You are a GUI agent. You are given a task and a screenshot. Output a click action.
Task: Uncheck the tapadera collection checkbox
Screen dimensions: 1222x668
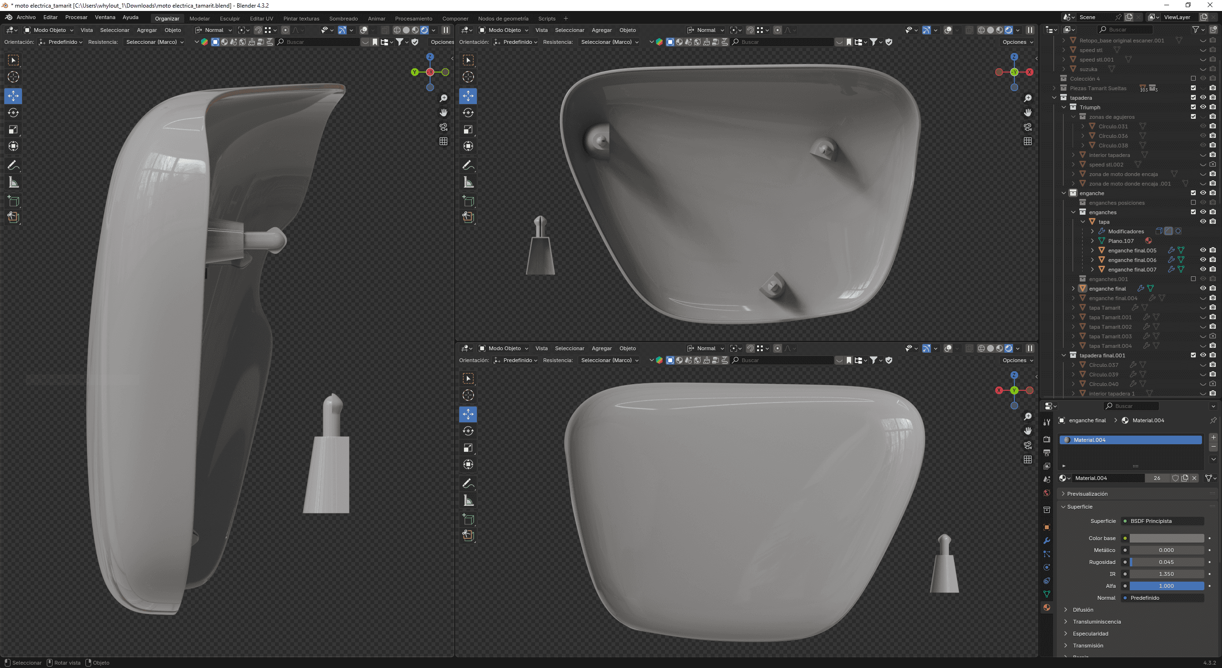(x=1193, y=97)
